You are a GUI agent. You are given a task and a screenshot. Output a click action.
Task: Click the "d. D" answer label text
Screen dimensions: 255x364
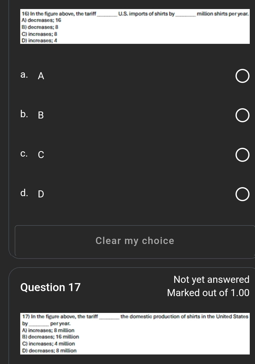point(32,193)
